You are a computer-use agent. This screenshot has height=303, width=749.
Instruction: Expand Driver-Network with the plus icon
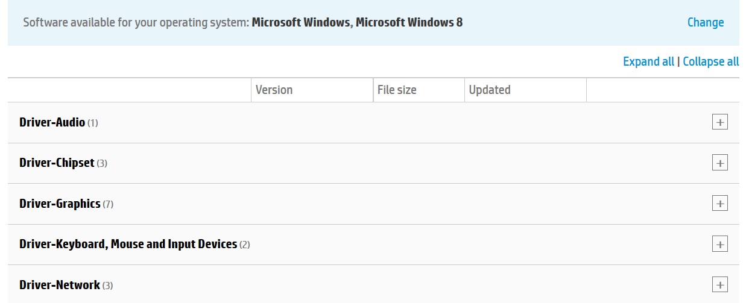click(719, 284)
